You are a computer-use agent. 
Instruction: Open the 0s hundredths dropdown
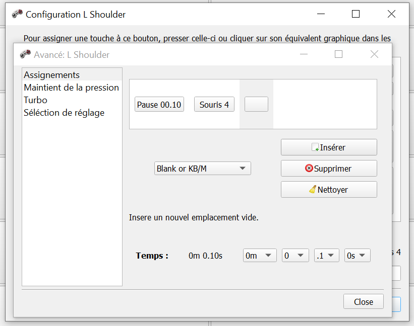pyautogui.click(x=358, y=256)
